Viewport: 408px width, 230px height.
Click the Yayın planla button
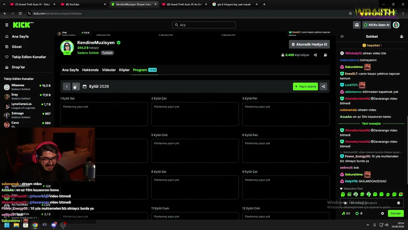pos(305,86)
